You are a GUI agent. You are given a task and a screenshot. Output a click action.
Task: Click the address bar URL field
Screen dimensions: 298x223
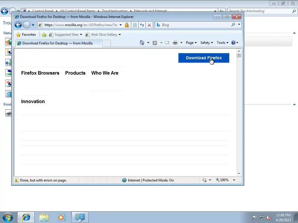(x=81, y=25)
